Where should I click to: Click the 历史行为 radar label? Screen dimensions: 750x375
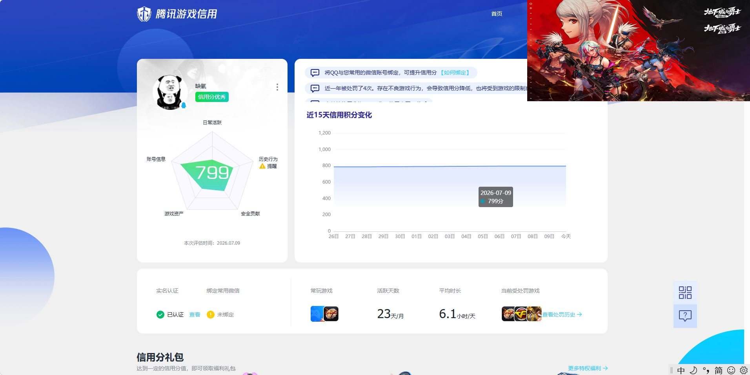(x=268, y=159)
